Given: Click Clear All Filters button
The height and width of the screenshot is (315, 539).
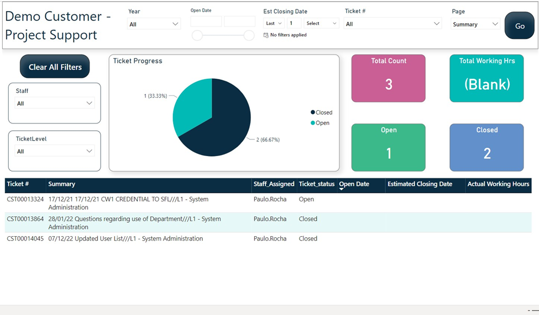Looking at the screenshot, I should click(x=55, y=67).
